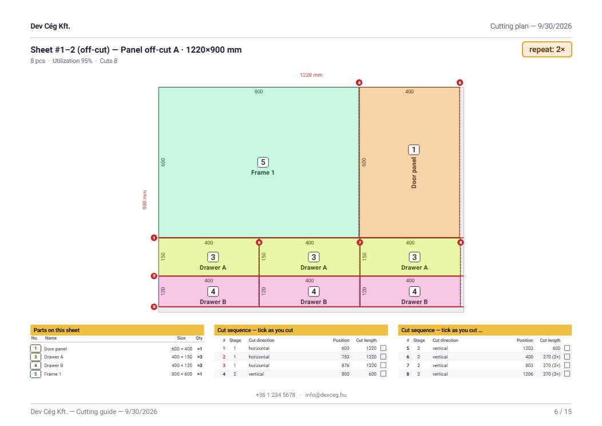Click the 'Utilization 95%' text

(72, 61)
